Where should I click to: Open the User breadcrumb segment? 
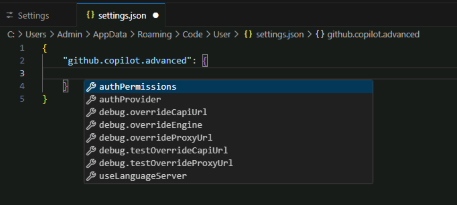pos(222,34)
